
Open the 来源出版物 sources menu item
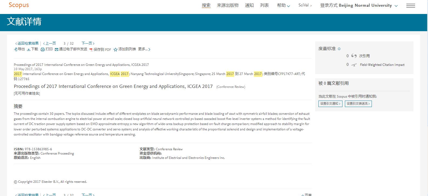click(228, 5)
